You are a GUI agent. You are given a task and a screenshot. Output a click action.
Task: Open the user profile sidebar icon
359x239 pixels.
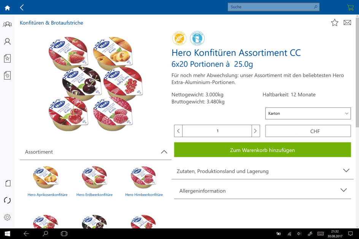click(x=7, y=41)
